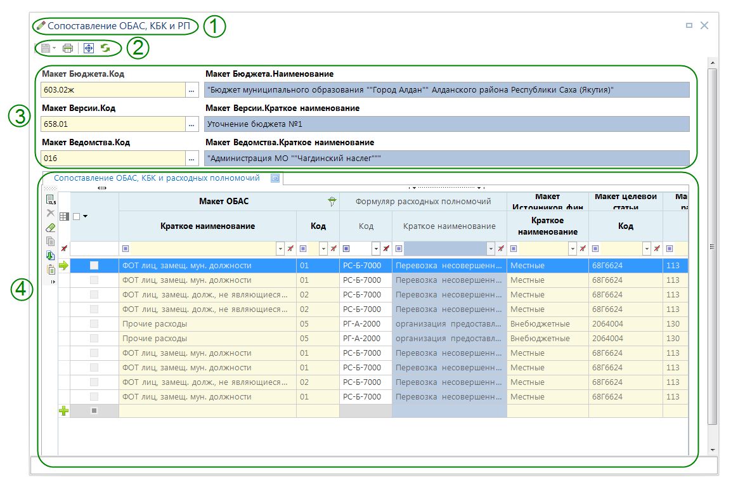Screen dimensions: 738x487
Task: Expand the dropdown arrow beside the header checkbox
Action: (x=85, y=216)
